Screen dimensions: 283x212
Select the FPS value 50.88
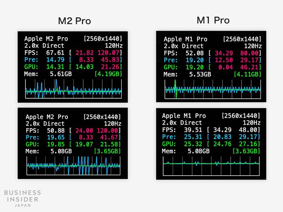56,130
